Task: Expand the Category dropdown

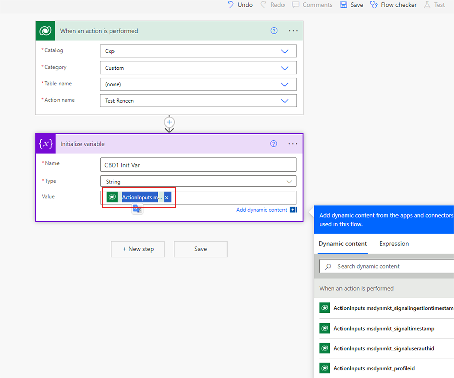Action: tap(285, 68)
